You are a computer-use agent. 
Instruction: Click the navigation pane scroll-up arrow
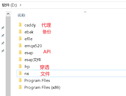tap(8, 14)
